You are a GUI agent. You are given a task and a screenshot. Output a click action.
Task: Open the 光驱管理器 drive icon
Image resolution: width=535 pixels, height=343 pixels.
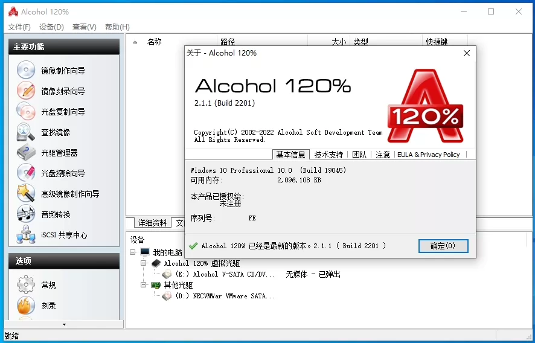pos(25,152)
